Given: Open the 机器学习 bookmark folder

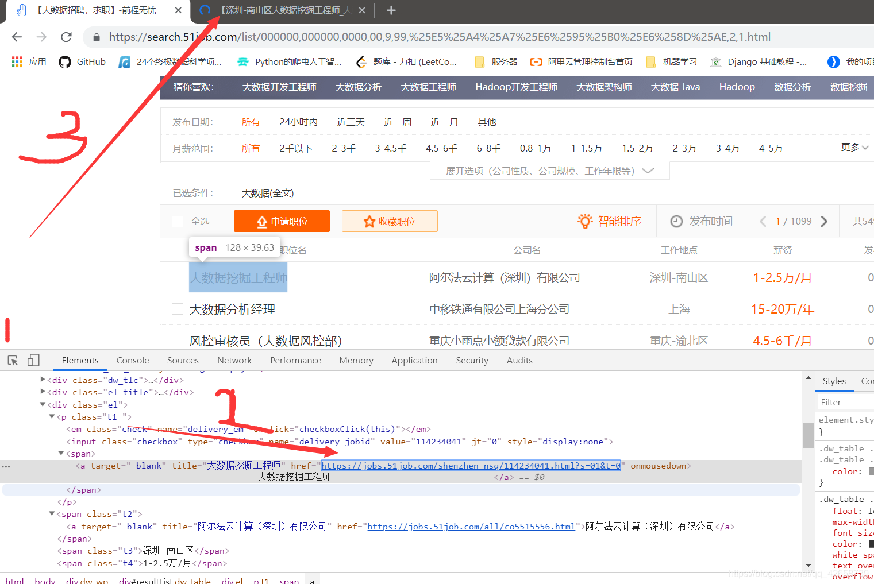Looking at the screenshot, I should [x=672, y=61].
